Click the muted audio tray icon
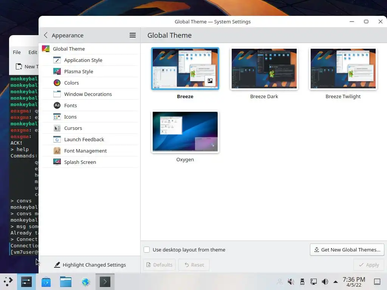The height and width of the screenshot is (290, 387). (x=291, y=282)
